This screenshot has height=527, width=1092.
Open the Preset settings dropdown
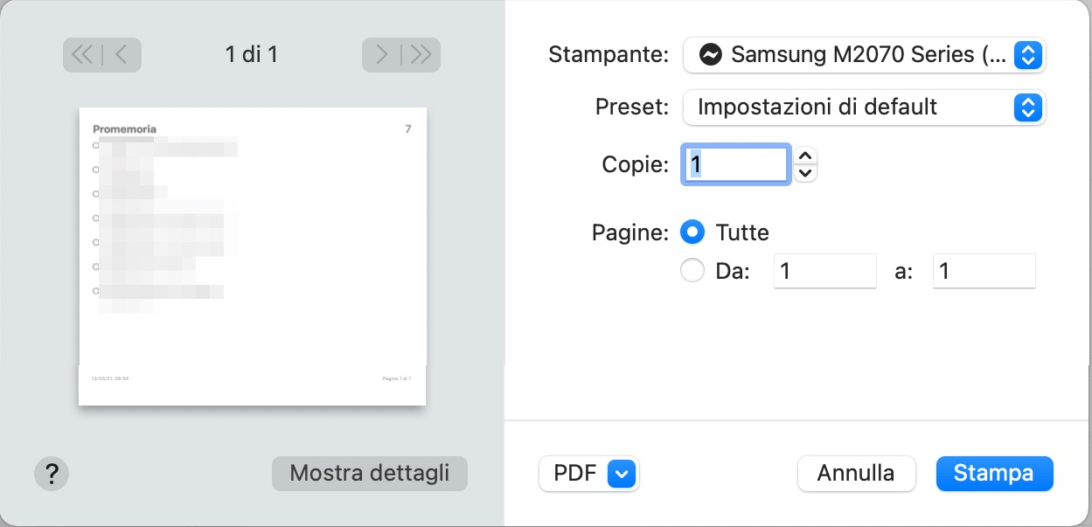pyautogui.click(x=864, y=107)
